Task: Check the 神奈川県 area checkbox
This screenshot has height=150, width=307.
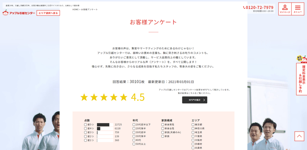Action: (x=193, y=129)
